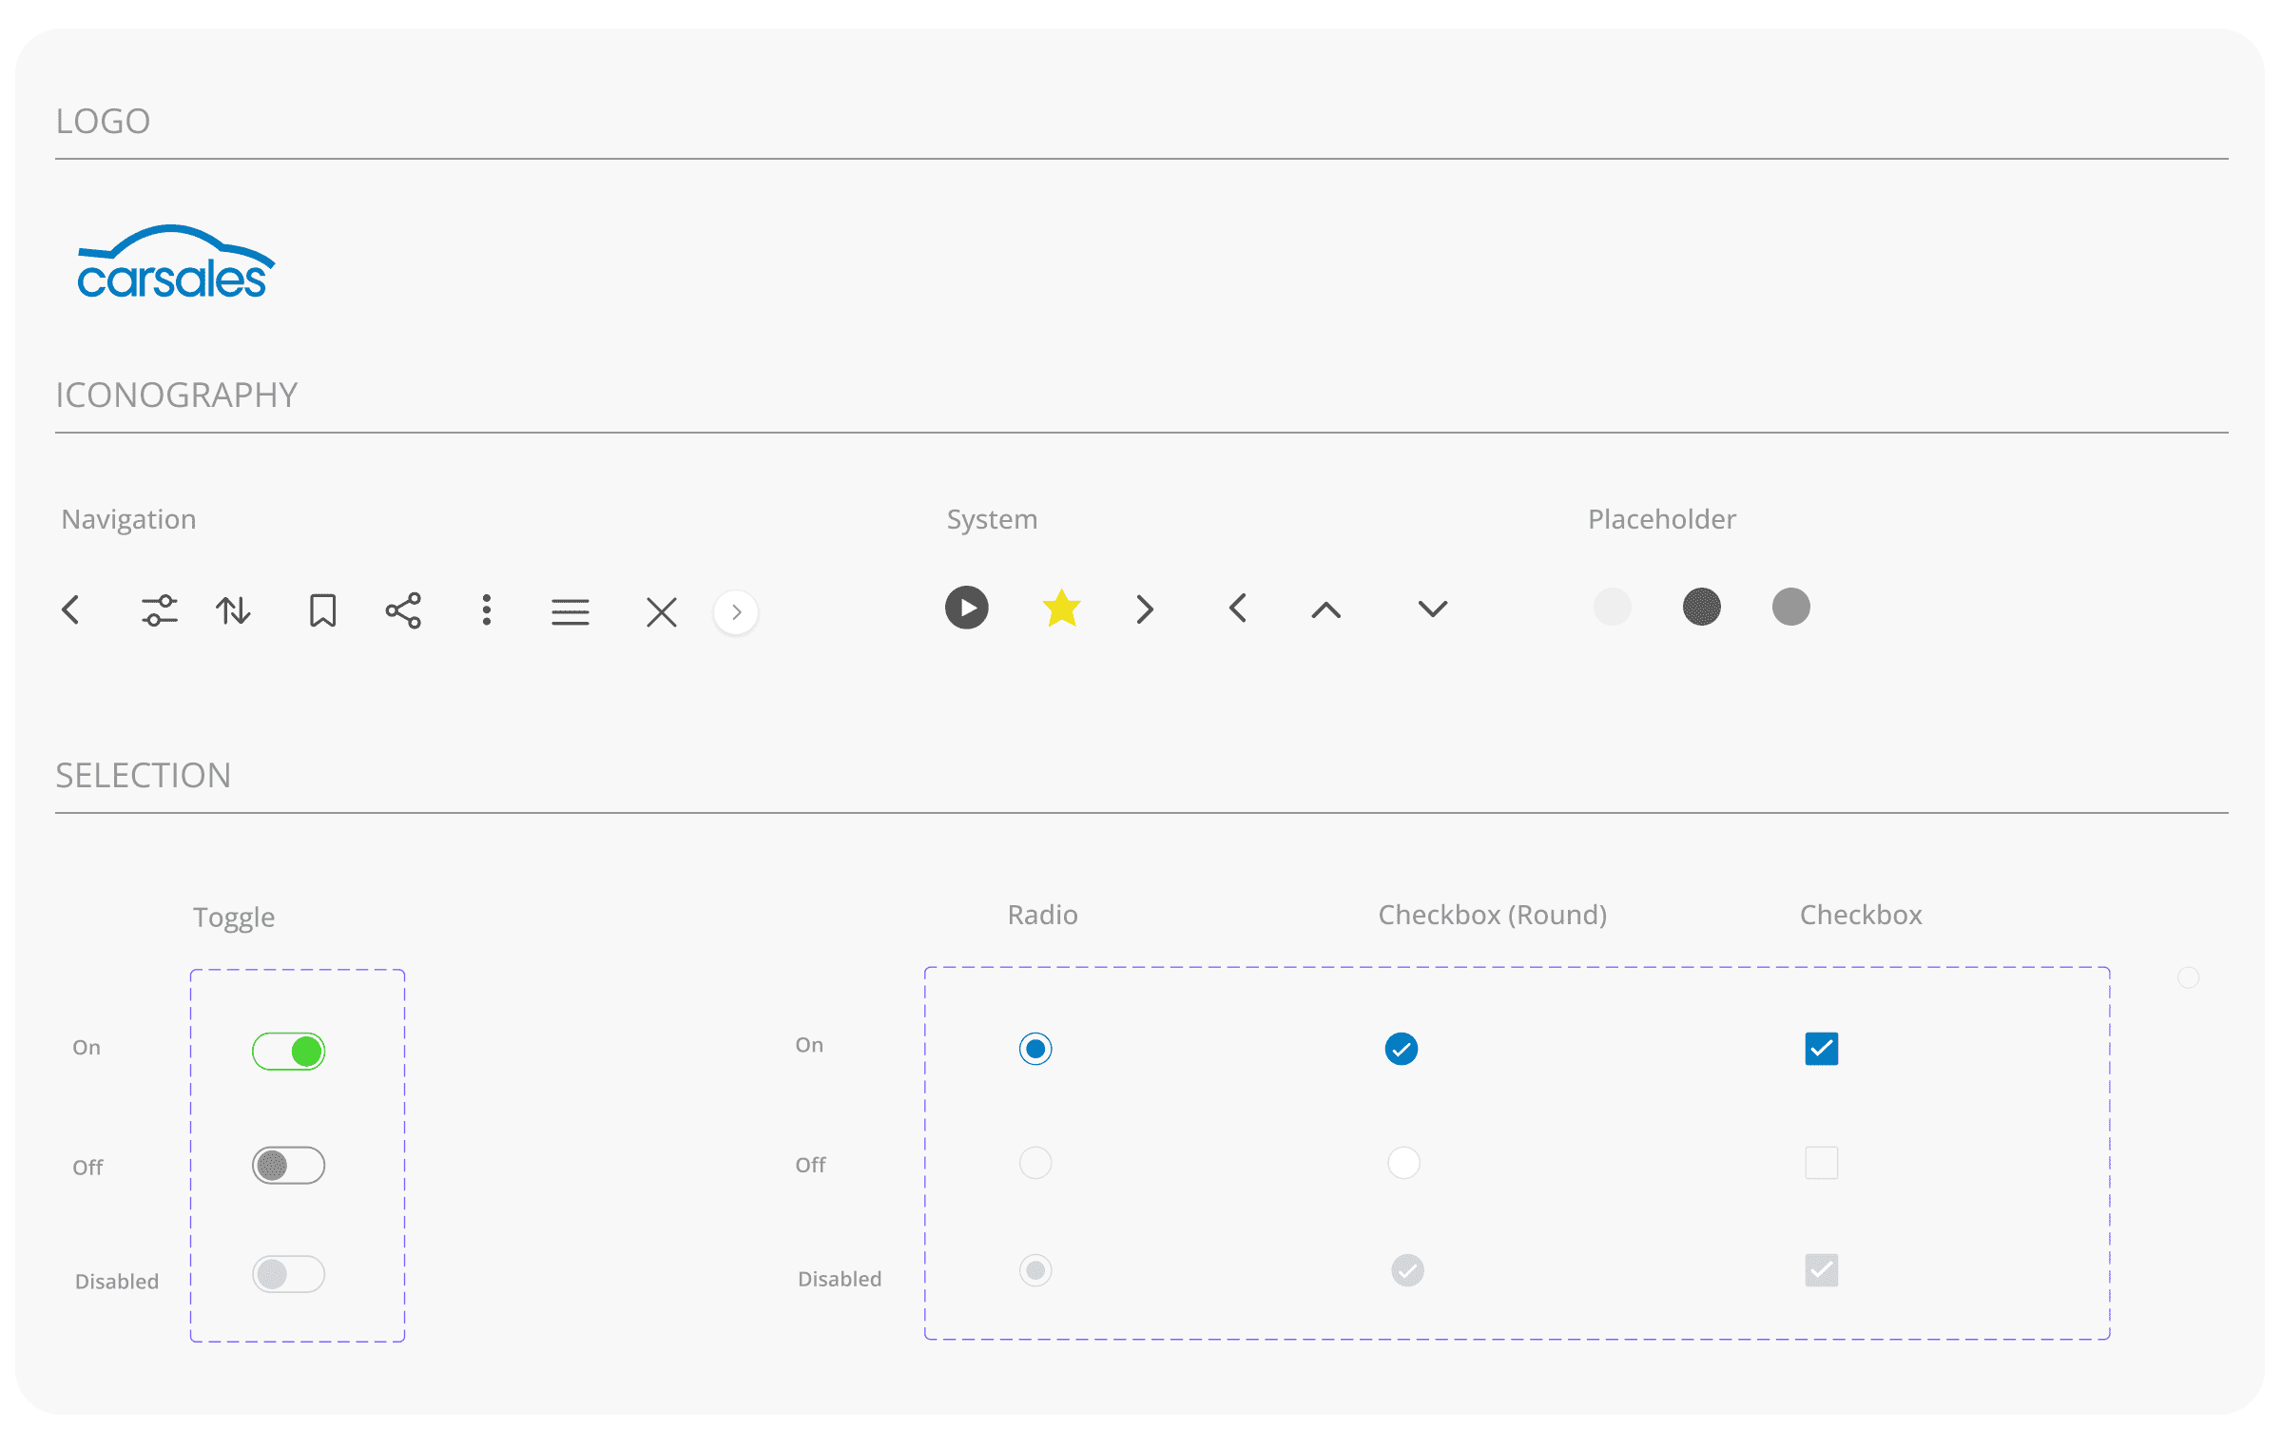Image resolution: width=2282 pixels, height=1430 pixels.
Task: Click the Checkbox (Round) column label
Action: [1493, 915]
